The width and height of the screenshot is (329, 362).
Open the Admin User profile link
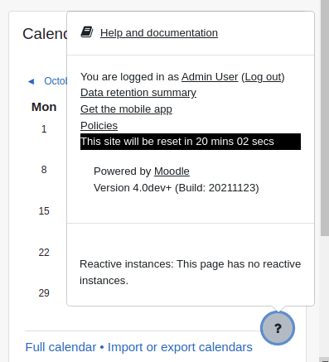(210, 77)
